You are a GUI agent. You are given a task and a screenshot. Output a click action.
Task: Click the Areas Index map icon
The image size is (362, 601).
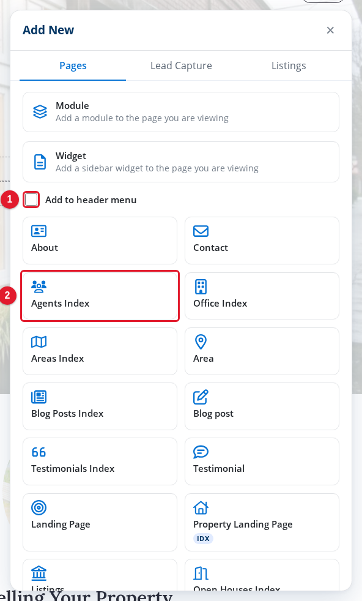coord(39,342)
